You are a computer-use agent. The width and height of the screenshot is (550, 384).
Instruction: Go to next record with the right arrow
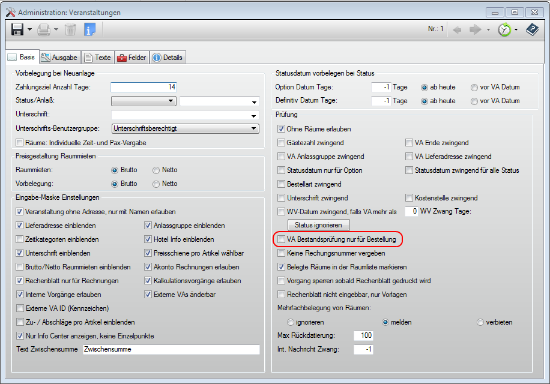(x=476, y=29)
